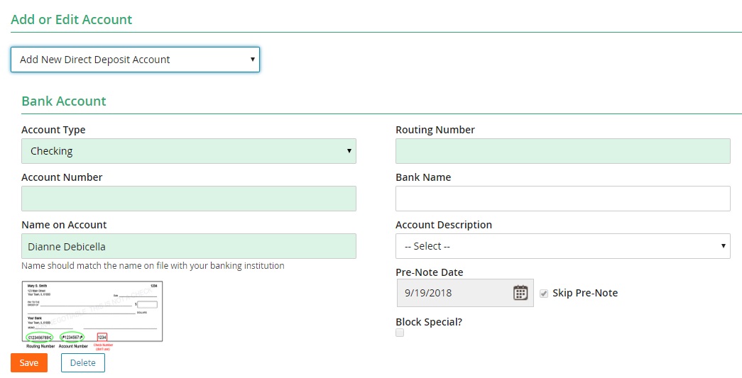Click the 'Account Description' field label
Viewport: 742px width, 378px height.
(444, 225)
